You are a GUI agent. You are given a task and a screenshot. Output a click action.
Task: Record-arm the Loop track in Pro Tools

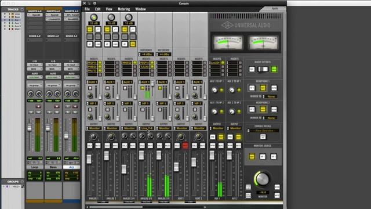tap(38, 107)
